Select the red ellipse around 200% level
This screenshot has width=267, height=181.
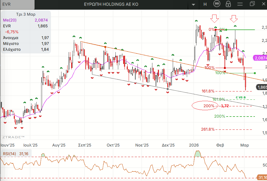[x=205, y=106]
